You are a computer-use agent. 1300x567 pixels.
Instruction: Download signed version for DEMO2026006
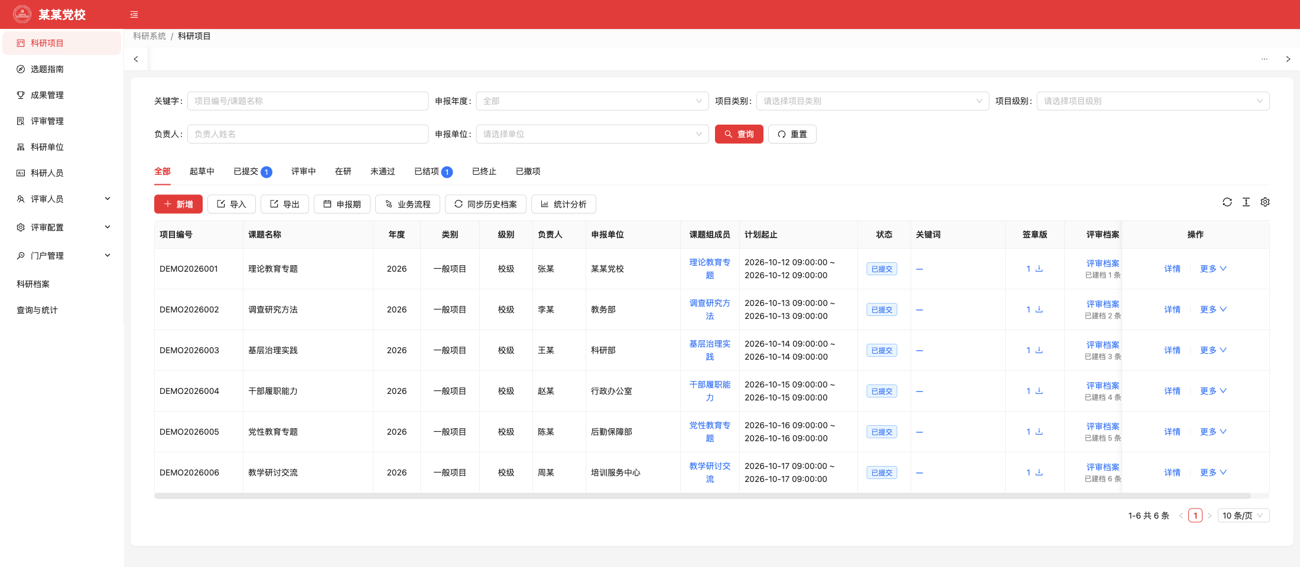click(x=1039, y=472)
